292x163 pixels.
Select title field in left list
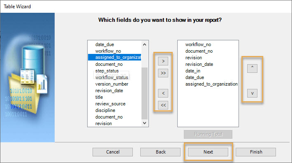click(99, 97)
